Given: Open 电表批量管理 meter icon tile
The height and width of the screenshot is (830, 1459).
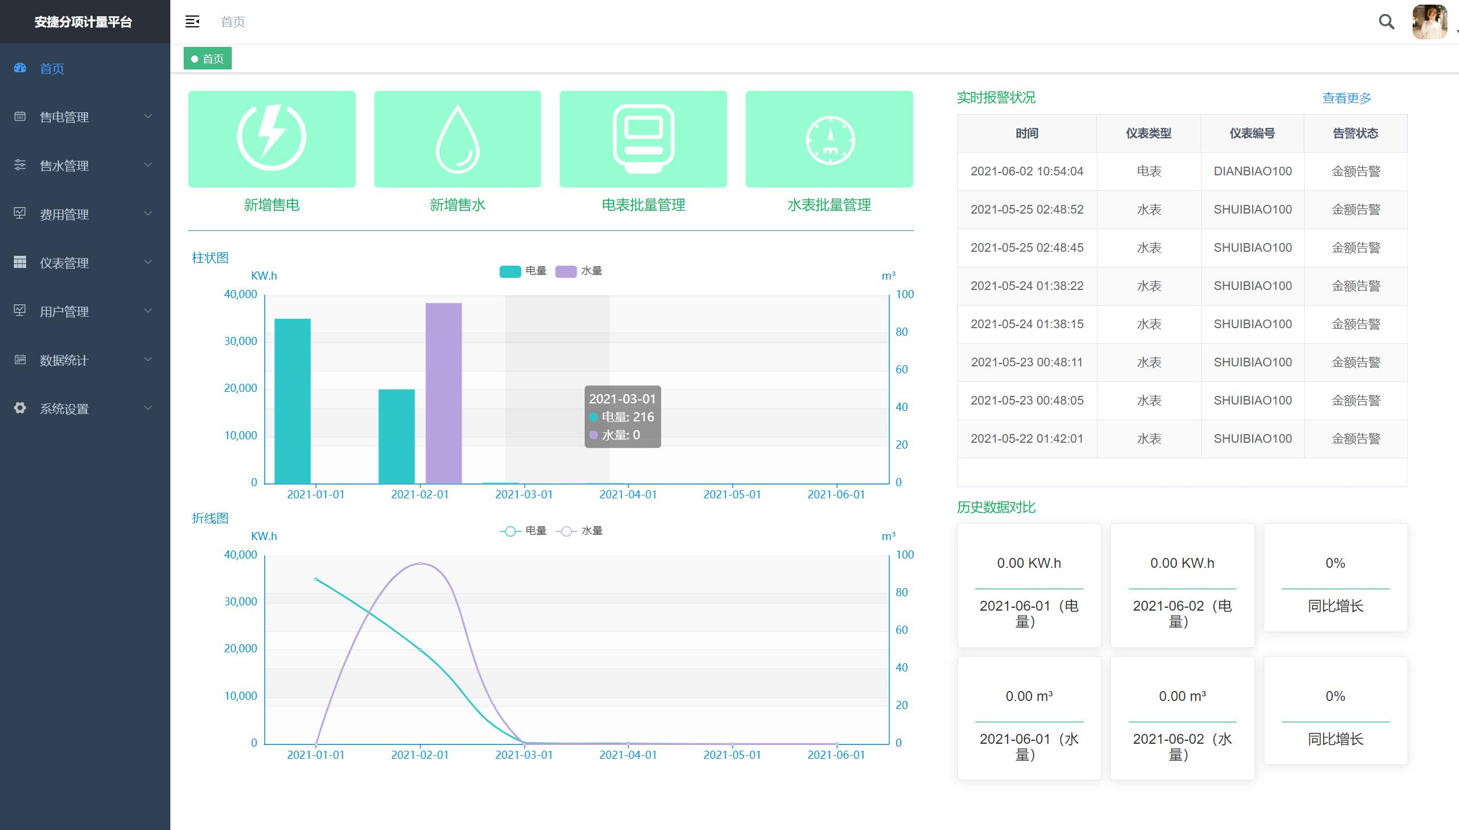Looking at the screenshot, I should pyautogui.click(x=643, y=138).
